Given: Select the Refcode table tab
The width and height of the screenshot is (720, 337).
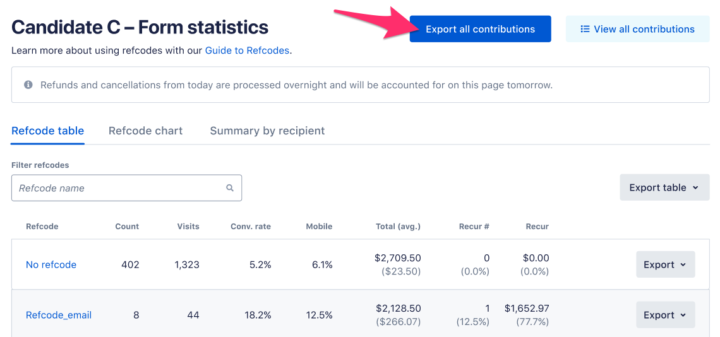Looking at the screenshot, I should coord(48,131).
